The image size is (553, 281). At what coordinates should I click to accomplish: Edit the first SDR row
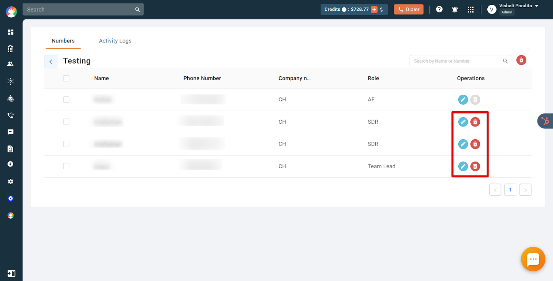pyautogui.click(x=463, y=122)
